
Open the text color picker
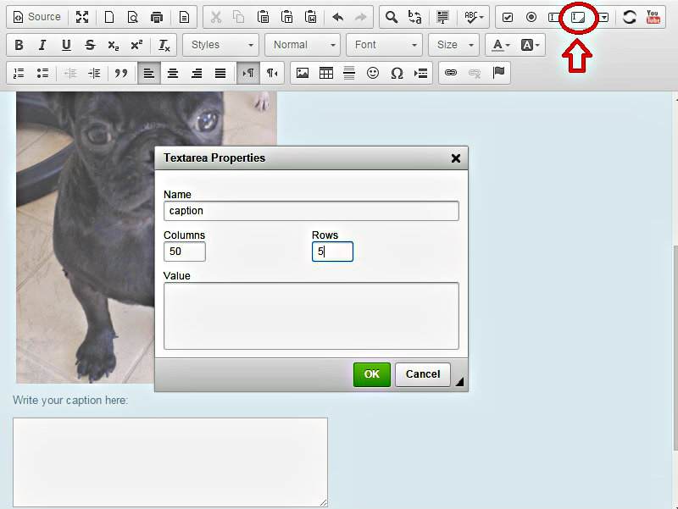click(501, 45)
